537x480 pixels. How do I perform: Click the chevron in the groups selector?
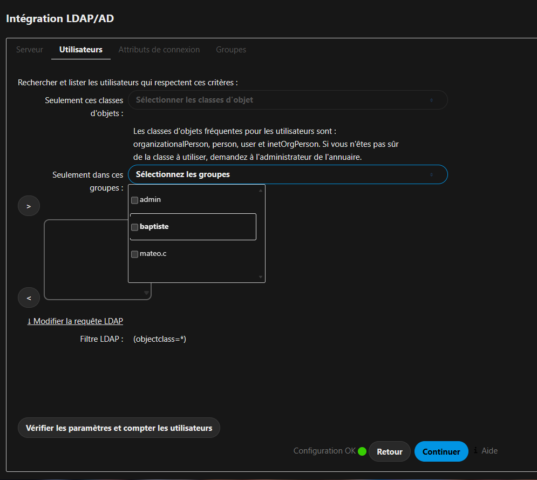point(432,175)
